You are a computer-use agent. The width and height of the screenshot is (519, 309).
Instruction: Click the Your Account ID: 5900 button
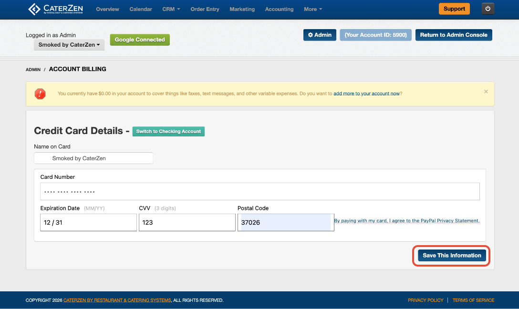[376, 35]
